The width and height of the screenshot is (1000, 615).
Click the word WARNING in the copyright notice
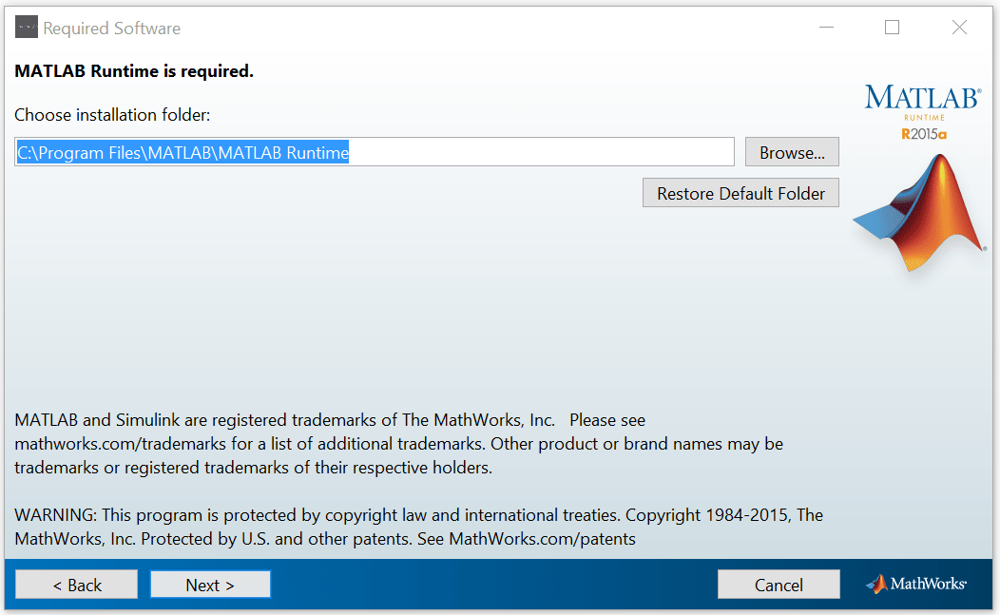[x=54, y=515]
